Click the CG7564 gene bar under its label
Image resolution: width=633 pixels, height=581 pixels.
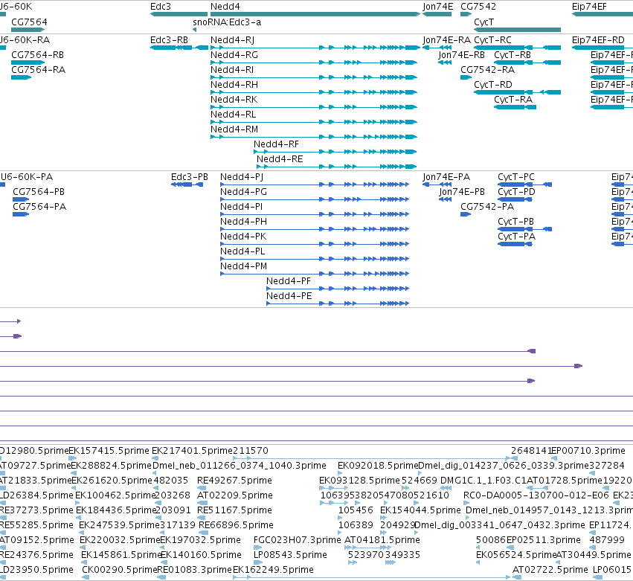point(28,30)
